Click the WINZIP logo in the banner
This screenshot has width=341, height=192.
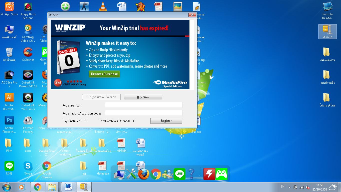coord(70,27)
